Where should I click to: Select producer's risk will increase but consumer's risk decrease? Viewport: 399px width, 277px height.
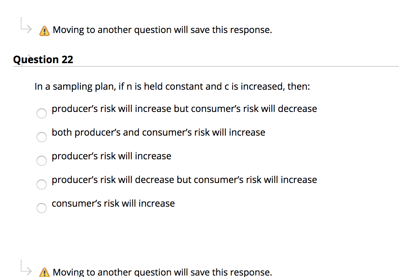pos(41,113)
